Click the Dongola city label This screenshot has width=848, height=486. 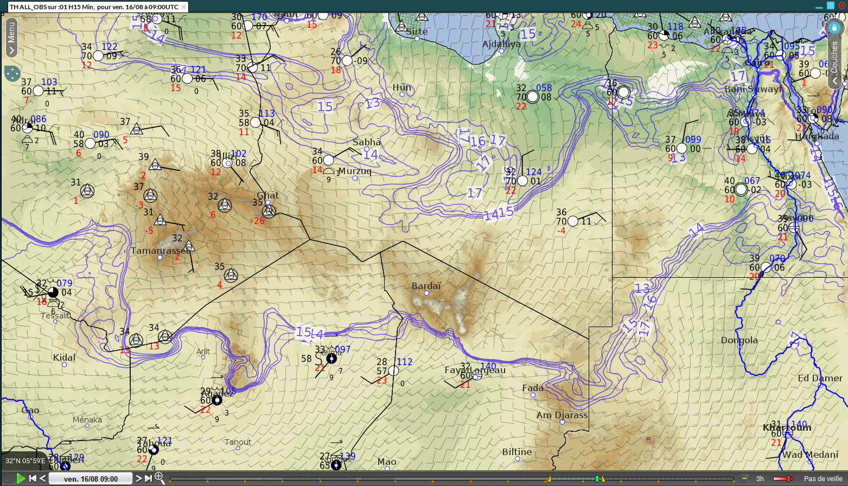(739, 341)
